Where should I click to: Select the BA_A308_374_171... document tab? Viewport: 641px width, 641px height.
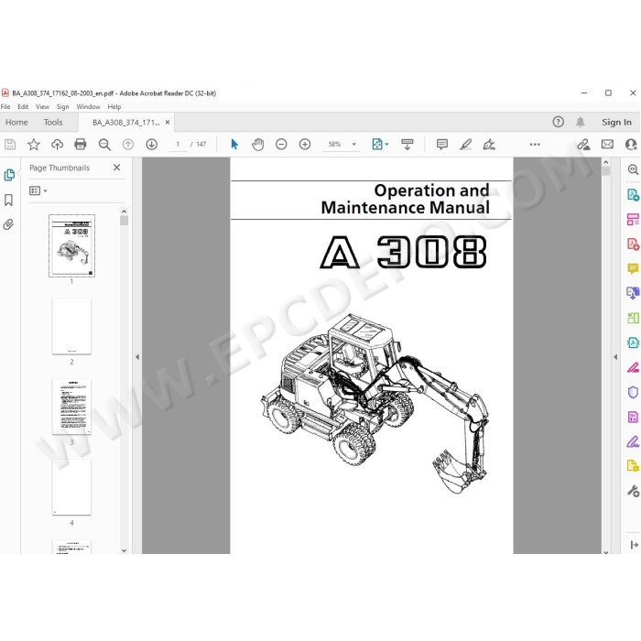coord(126,122)
